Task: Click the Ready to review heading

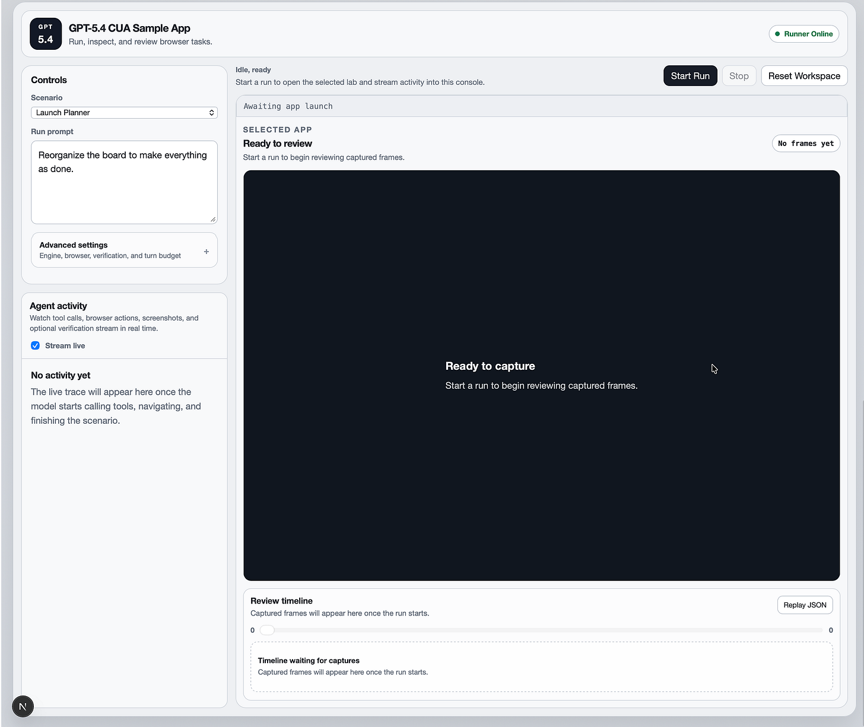Action: 277,144
